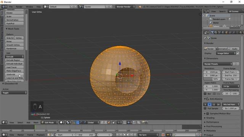Open the Global orientation dropdown

coord(93,123)
